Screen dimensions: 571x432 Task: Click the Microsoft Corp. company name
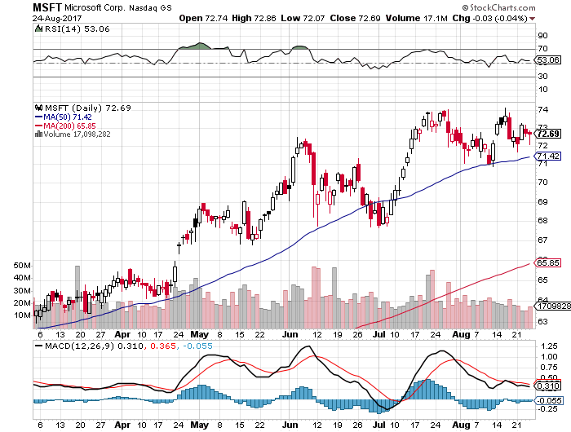click(x=95, y=7)
